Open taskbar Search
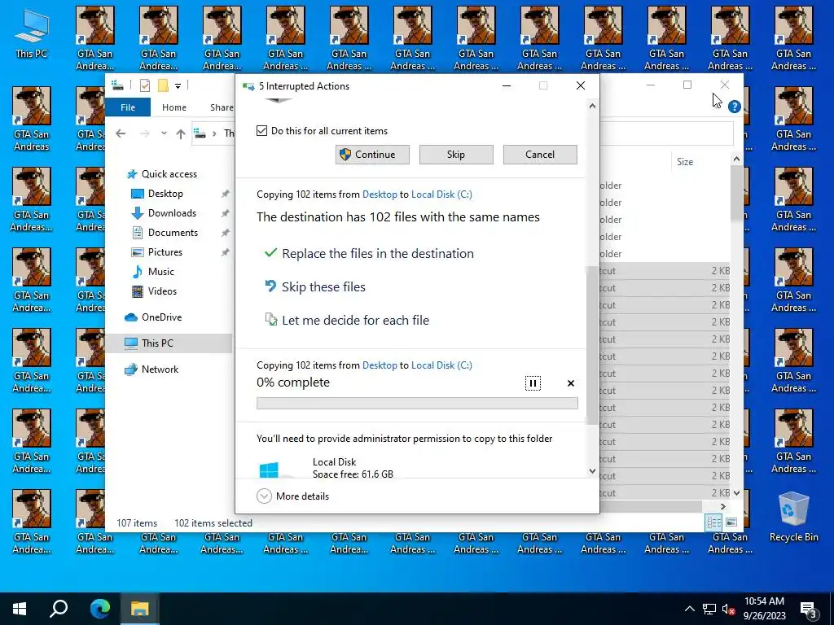Viewport: 834px width, 625px height. (59, 609)
